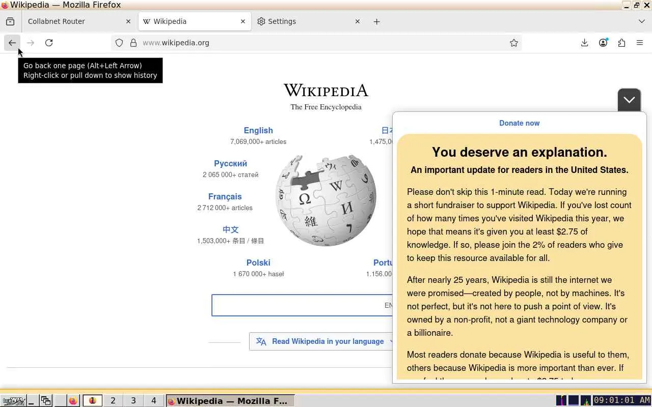The width and height of the screenshot is (652, 407).
Task: Click the Wikipedia search input field
Action: tap(303, 305)
